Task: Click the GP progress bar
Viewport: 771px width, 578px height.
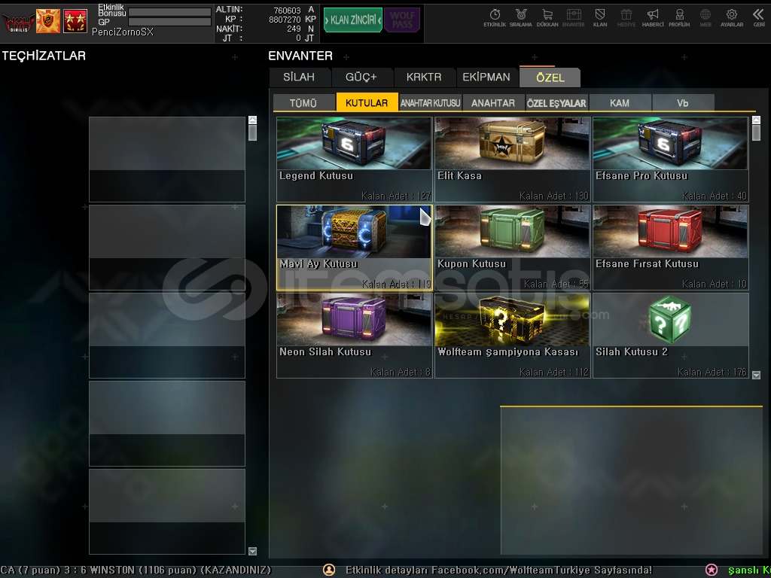Action: pos(169,22)
